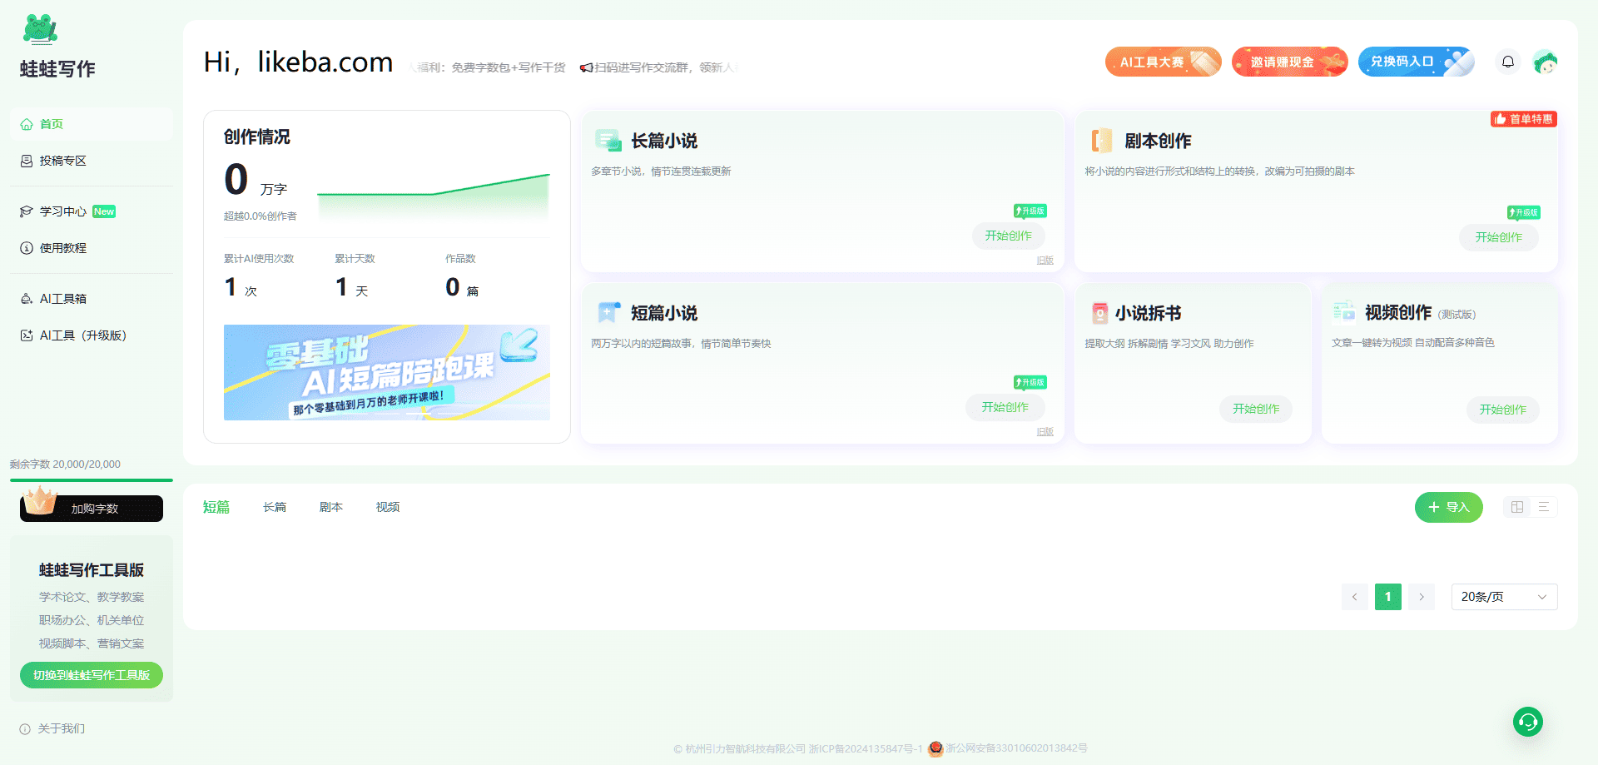Click the 蛙蛙写作 frog logo
The height and width of the screenshot is (765, 1598).
(40, 29)
